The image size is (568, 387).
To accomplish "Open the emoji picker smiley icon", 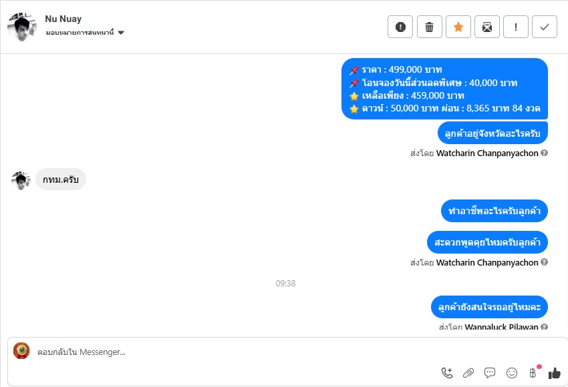I will coord(511,373).
